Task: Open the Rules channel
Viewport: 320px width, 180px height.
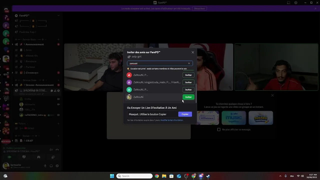Action: pyautogui.click(x=37, y=50)
